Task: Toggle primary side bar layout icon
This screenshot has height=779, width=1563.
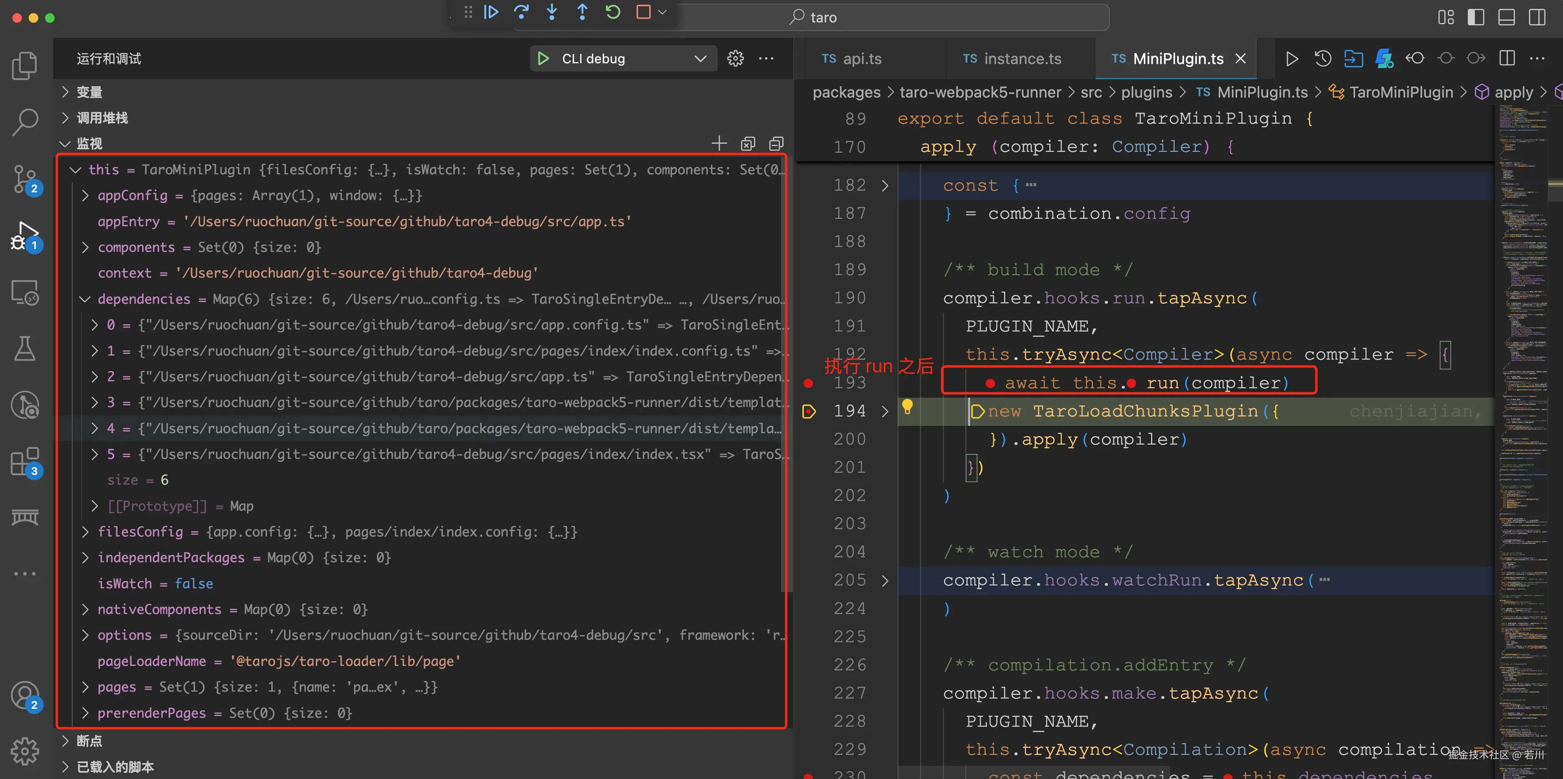Action: [x=1476, y=18]
